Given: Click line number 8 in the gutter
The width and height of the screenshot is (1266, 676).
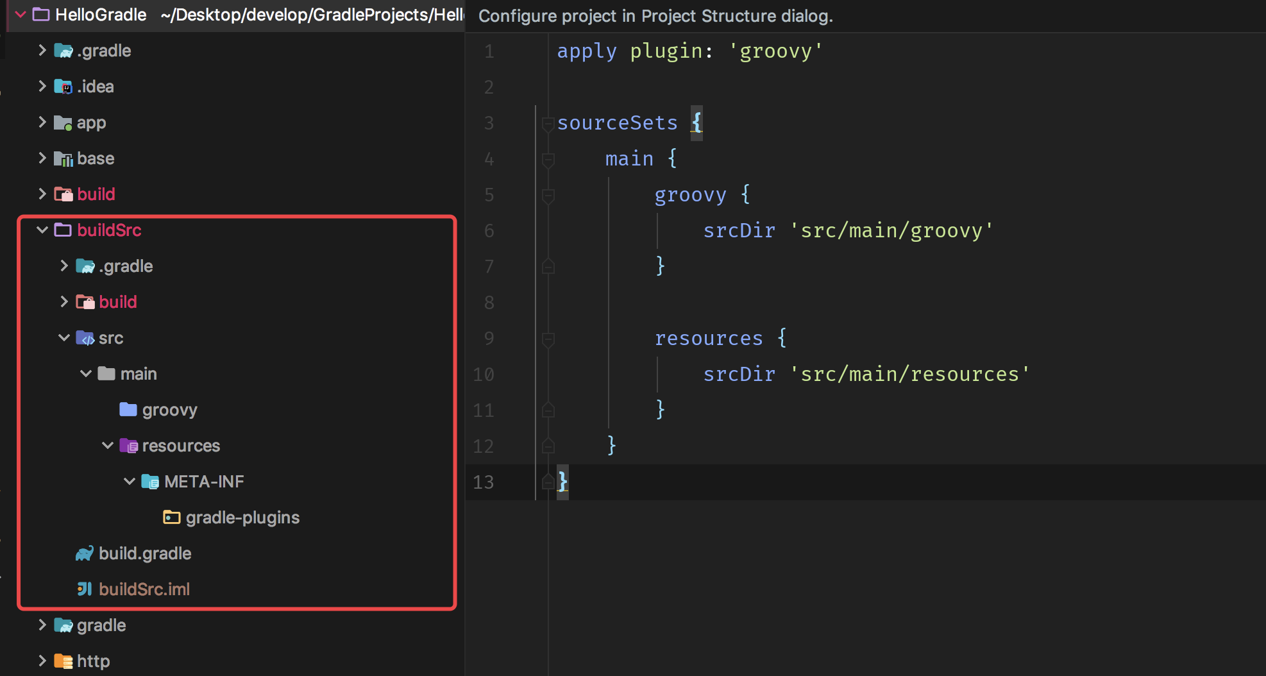Looking at the screenshot, I should click(x=489, y=302).
